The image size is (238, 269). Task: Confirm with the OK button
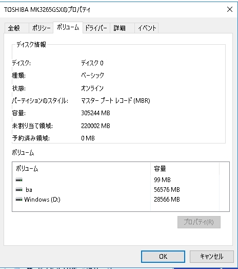[163, 257]
